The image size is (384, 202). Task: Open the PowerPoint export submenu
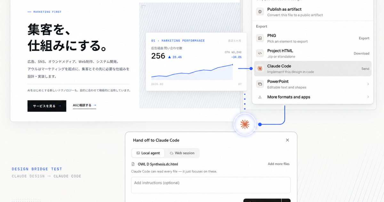pos(313,84)
